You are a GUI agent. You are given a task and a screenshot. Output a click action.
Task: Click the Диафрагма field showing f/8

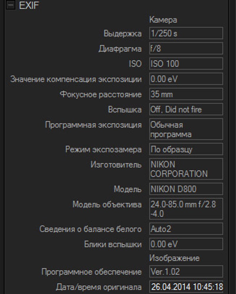[x=186, y=49]
